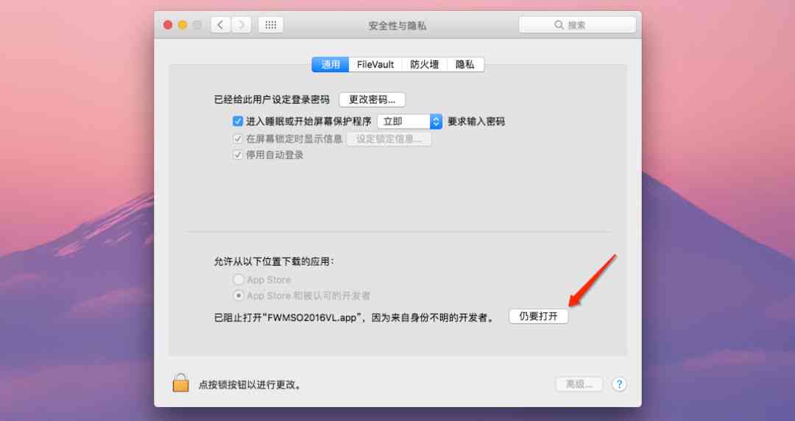Go back with the left chevron
This screenshot has width=795, height=421.
tap(221, 25)
